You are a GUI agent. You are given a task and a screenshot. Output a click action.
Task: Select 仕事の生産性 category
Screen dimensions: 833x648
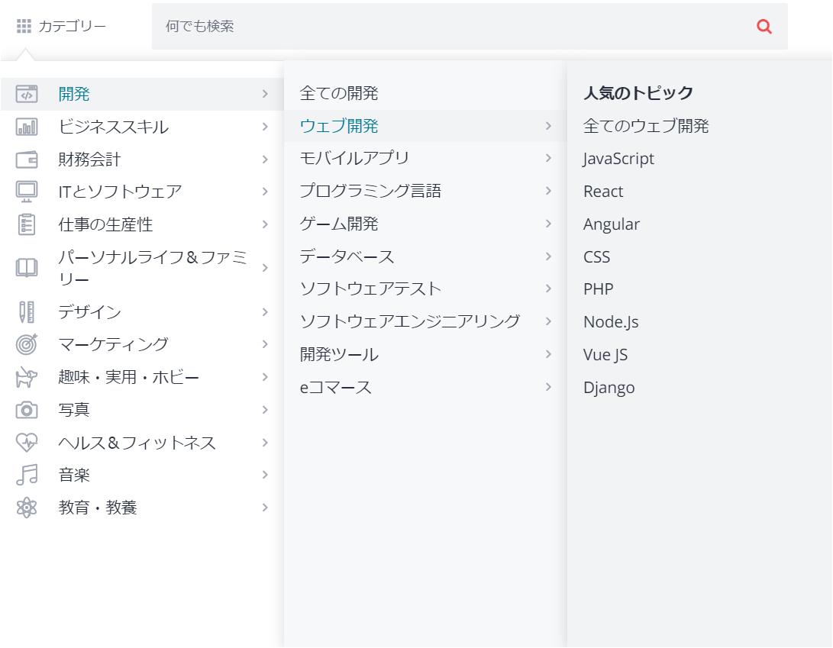pyautogui.click(x=105, y=224)
